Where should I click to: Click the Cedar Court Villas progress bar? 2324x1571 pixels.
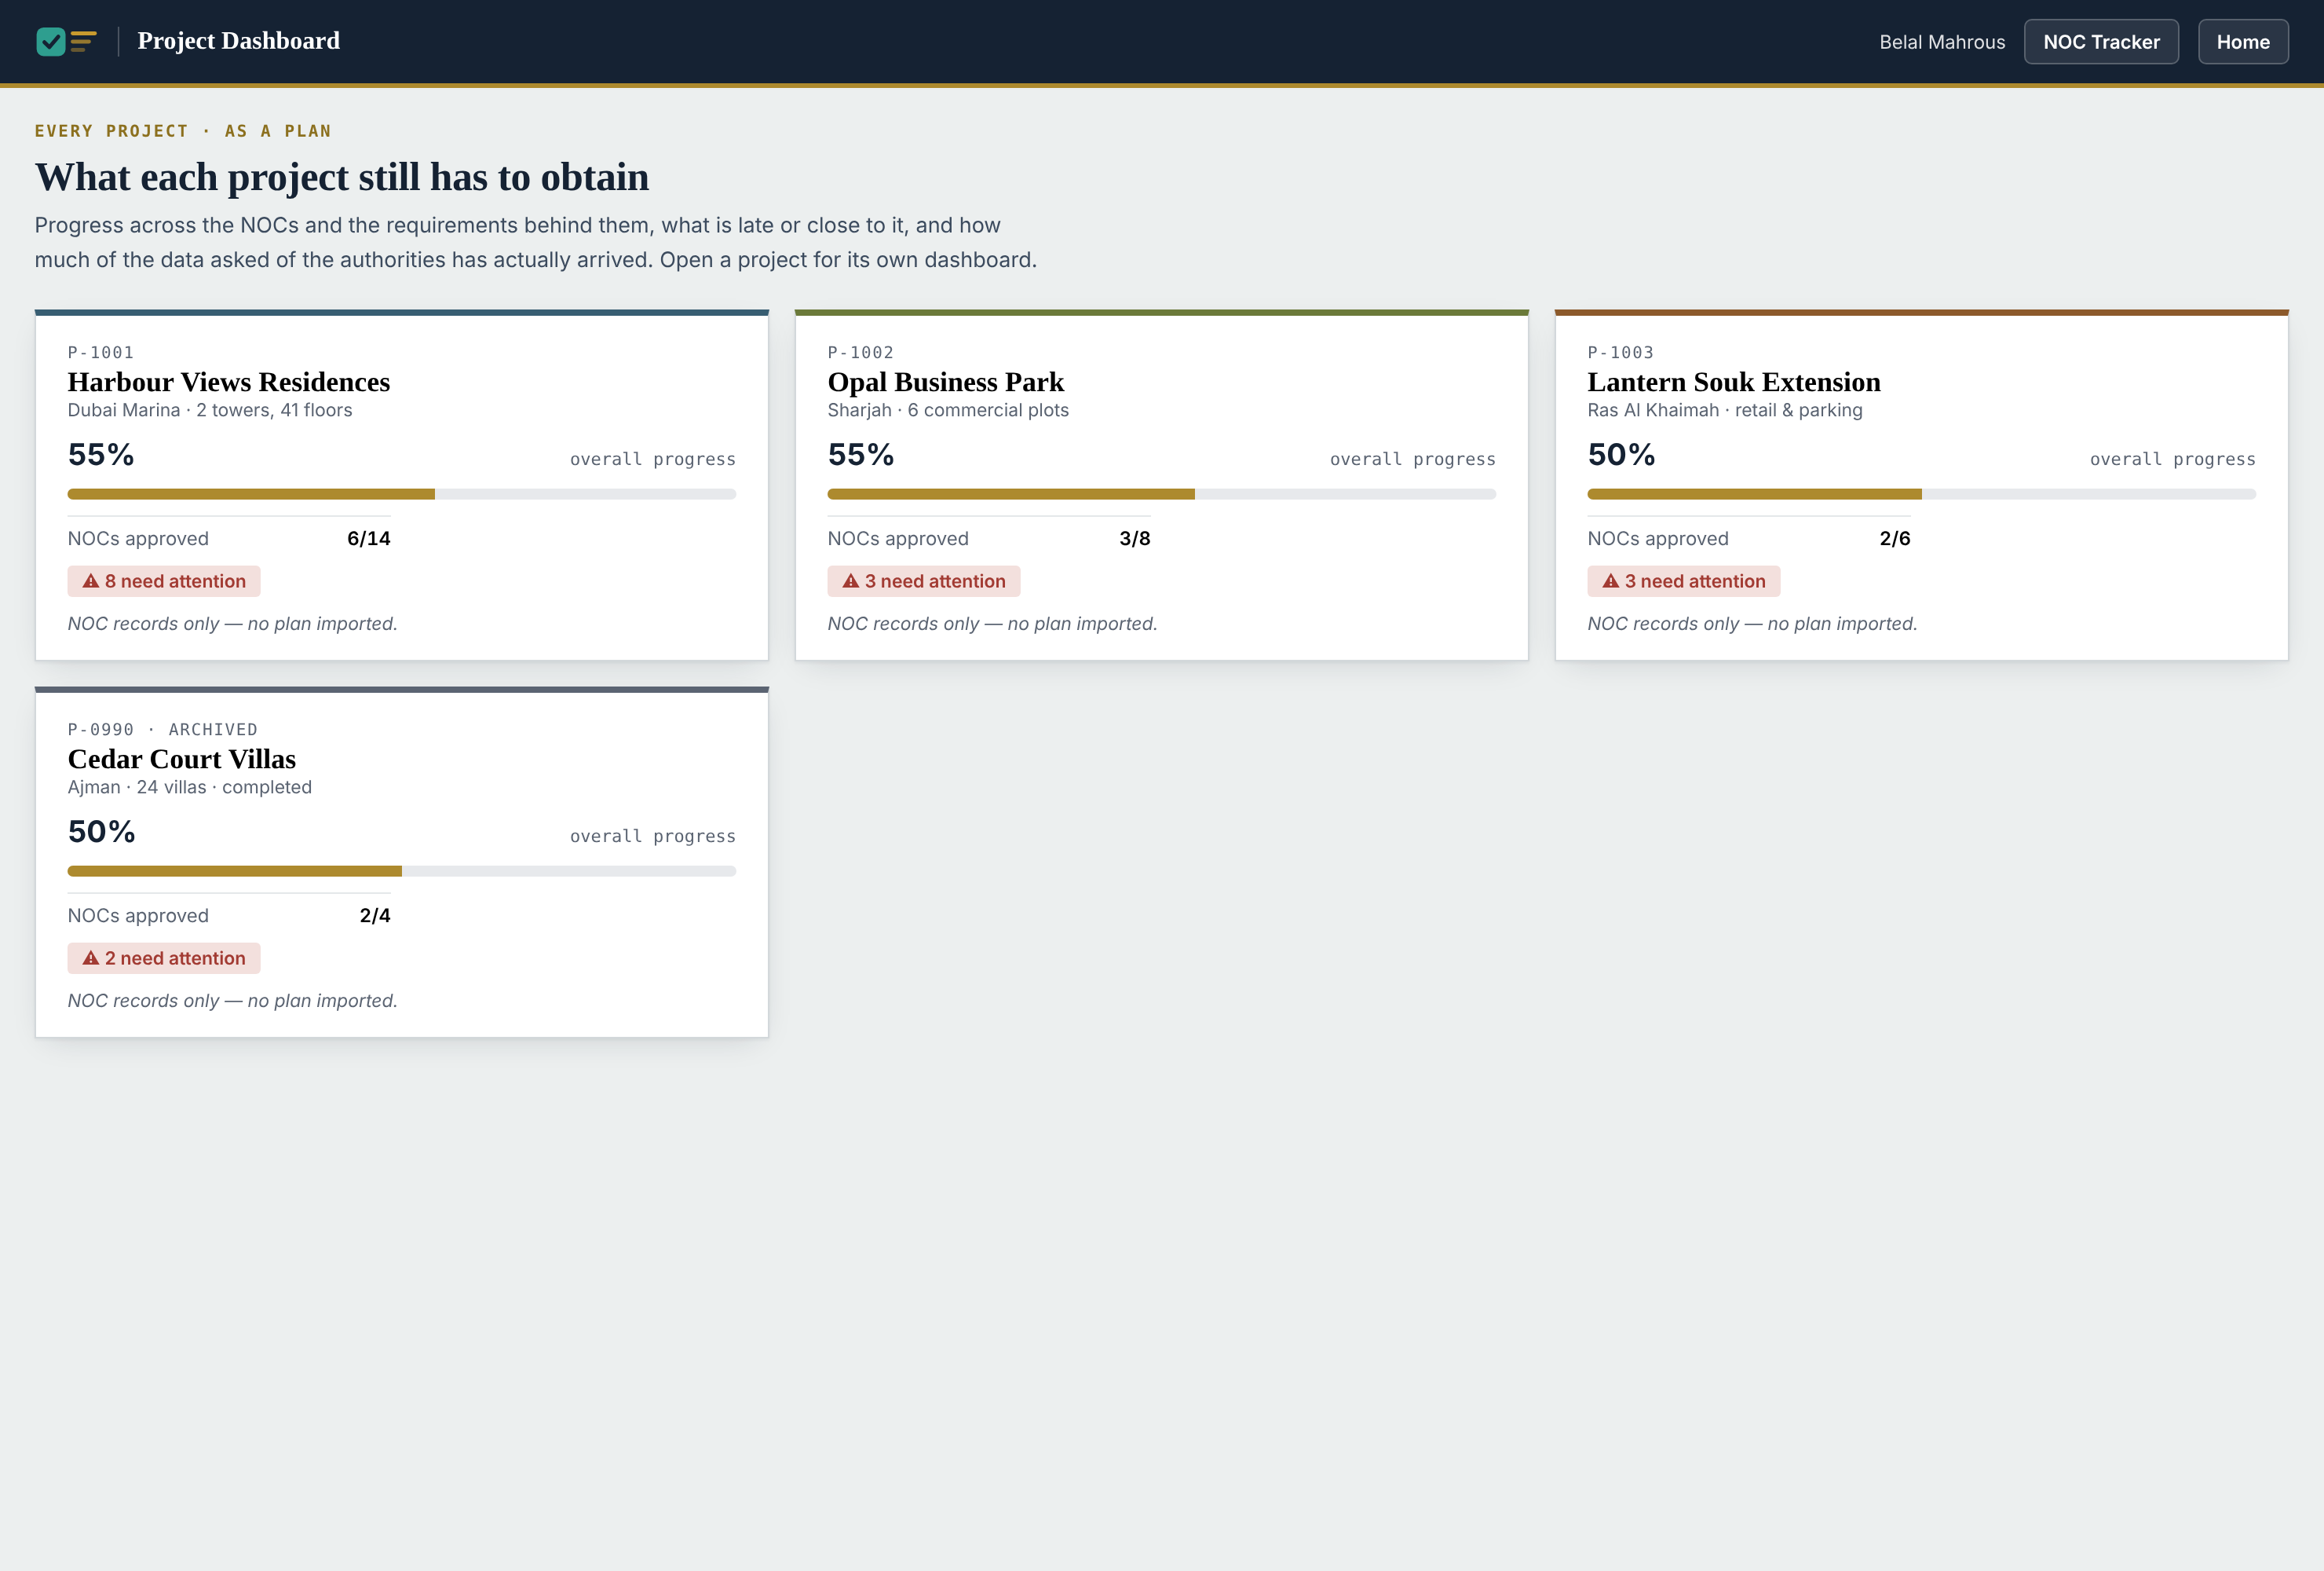click(x=402, y=872)
